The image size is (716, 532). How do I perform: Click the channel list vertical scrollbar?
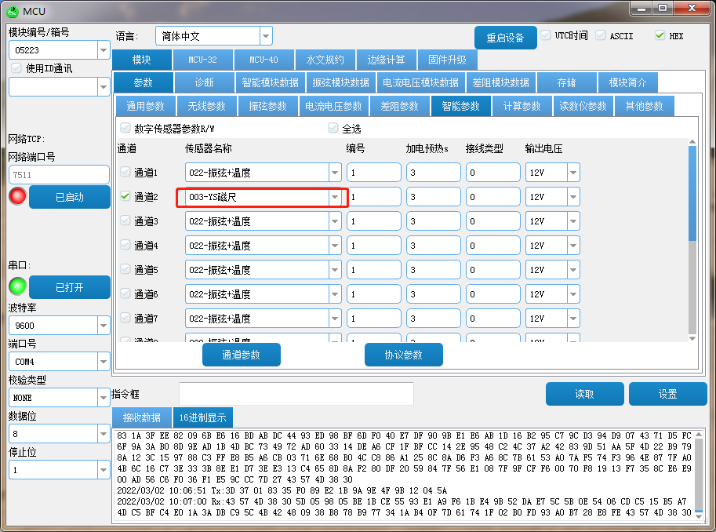[x=692, y=235]
